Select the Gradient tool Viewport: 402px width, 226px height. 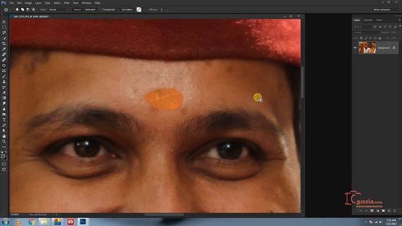(x=4, y=98)
